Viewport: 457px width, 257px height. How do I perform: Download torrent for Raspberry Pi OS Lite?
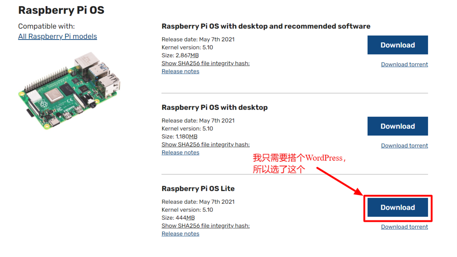[x=404, y=227]
